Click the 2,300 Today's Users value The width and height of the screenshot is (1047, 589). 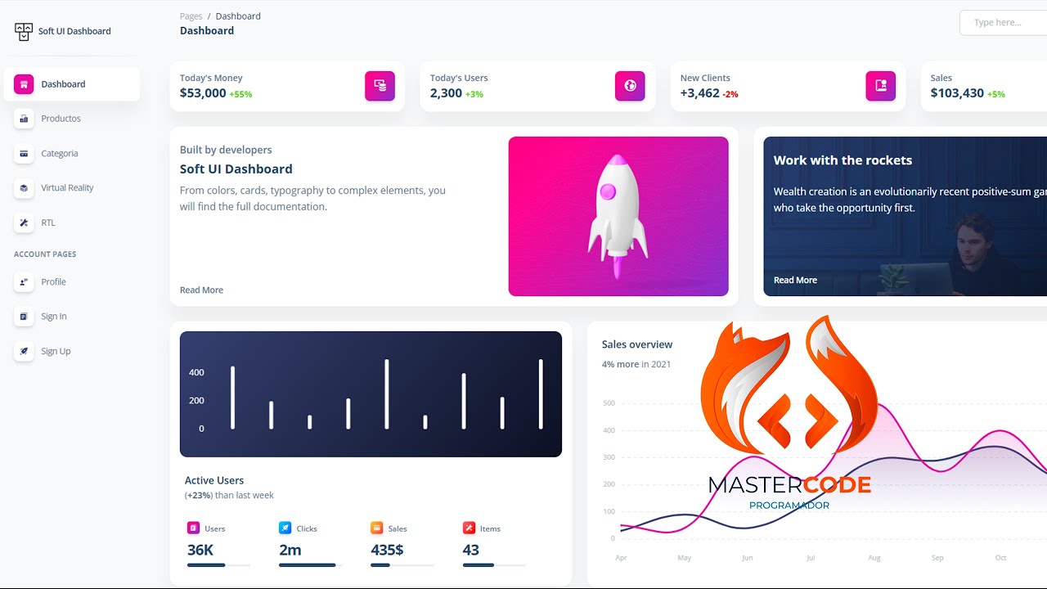click(446, 93)
